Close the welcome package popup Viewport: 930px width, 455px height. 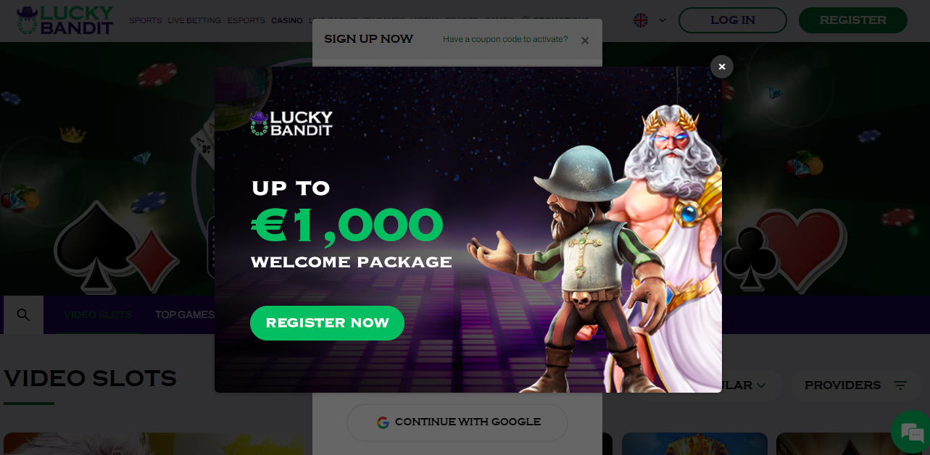(x=721, y=67)
